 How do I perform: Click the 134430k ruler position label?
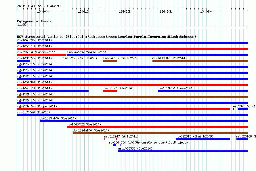(x=166, y=11)
